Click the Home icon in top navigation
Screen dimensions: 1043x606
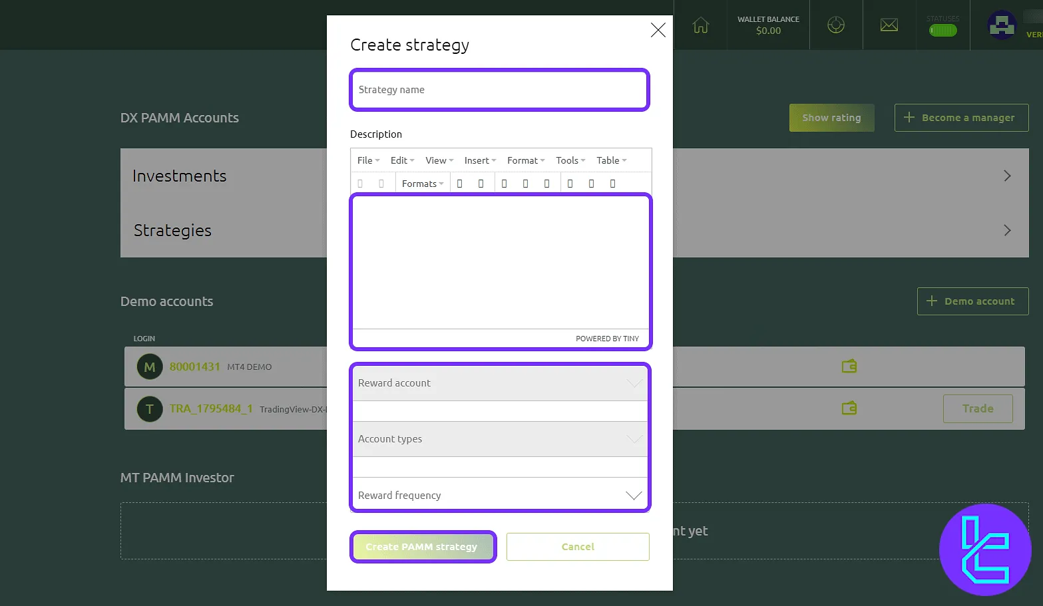tap(700, 25)
